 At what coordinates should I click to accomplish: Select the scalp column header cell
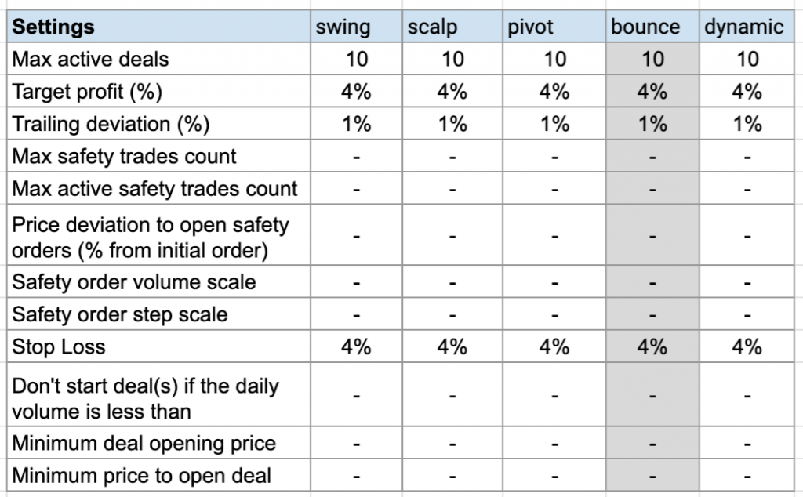click(x=432, y=27)
